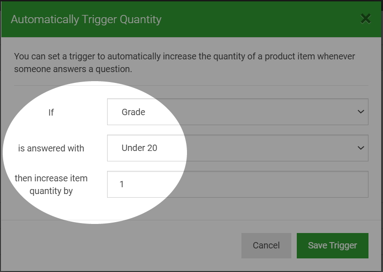Screen dimensions: 383x272
Task: Click the green dialog header bar
Action: [x=191, y=19]
